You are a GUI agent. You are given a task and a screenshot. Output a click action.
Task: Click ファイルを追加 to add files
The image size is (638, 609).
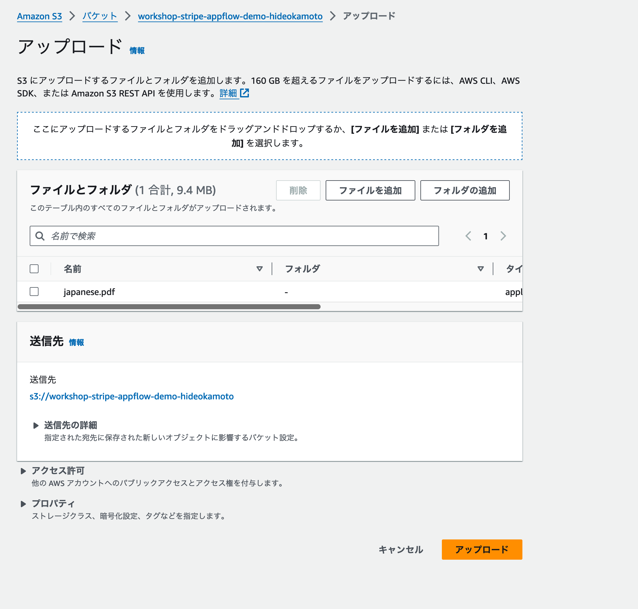coord(370,191)
